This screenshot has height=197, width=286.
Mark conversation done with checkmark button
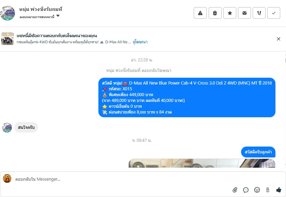pos(274,13)
